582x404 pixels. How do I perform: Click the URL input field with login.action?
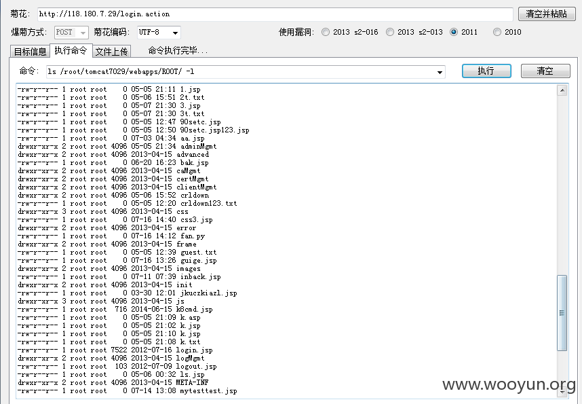point(275,14)
